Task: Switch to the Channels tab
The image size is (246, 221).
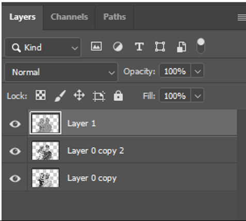Action: 69,17
